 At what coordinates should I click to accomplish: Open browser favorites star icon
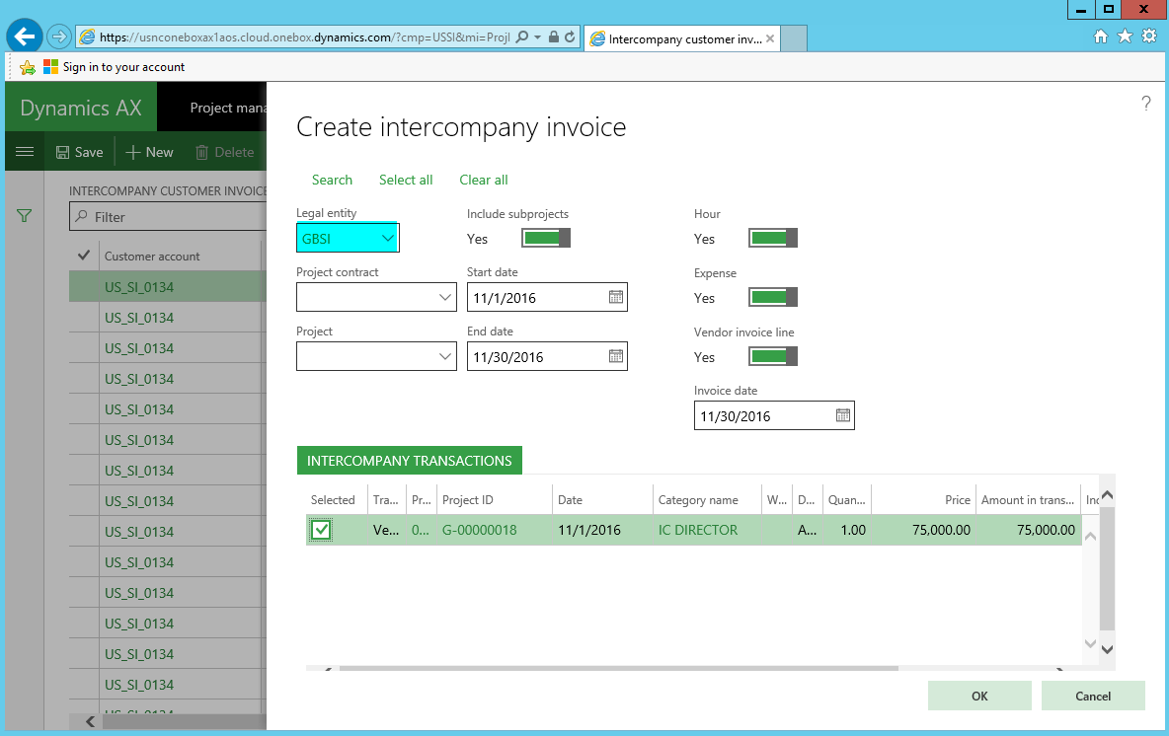click(x=1125, y=37)
